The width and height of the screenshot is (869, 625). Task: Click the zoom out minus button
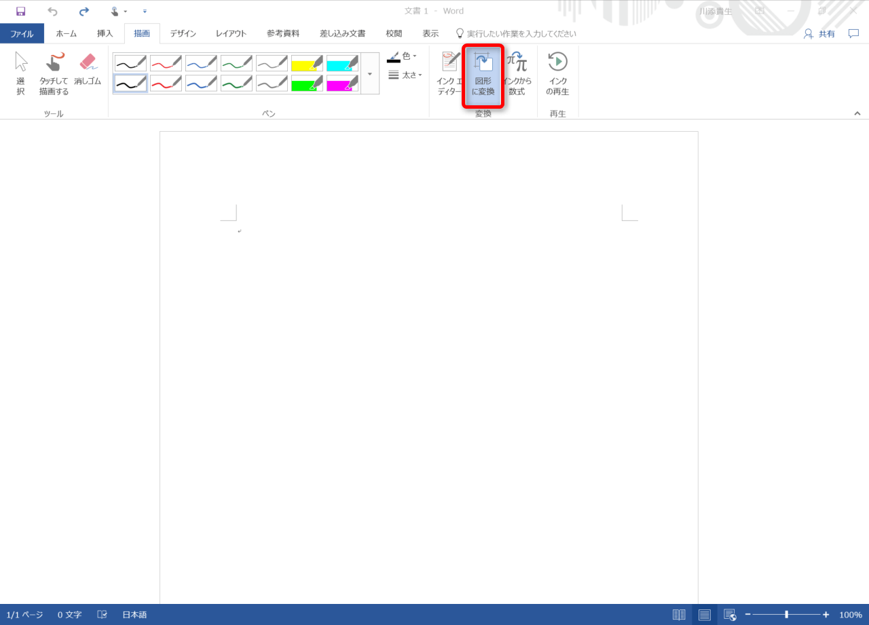click(748, 615)
